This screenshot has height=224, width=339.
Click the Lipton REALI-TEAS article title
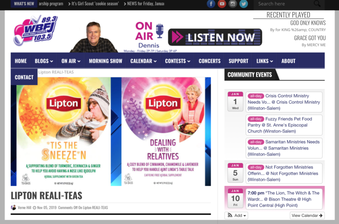(x=47, y=196)
